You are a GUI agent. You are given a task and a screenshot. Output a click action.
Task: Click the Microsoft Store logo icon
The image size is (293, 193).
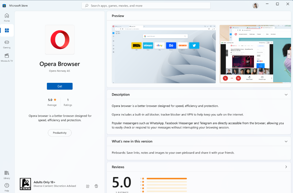click(4, 6)
